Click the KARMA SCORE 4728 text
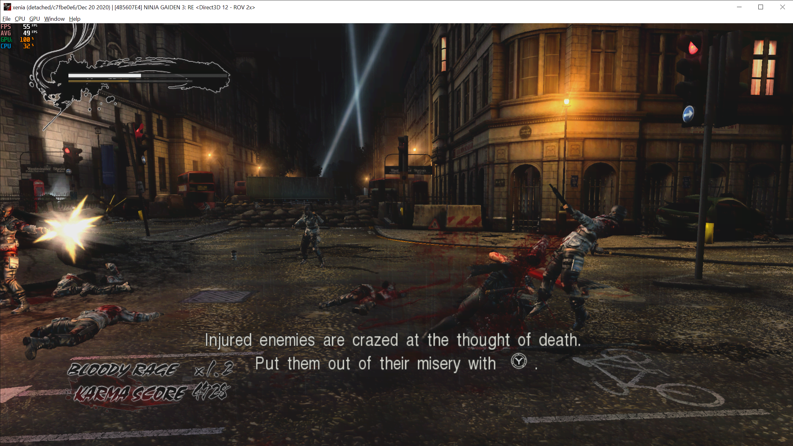Viewport: 793px width, 446px height. tap(152, 393)
